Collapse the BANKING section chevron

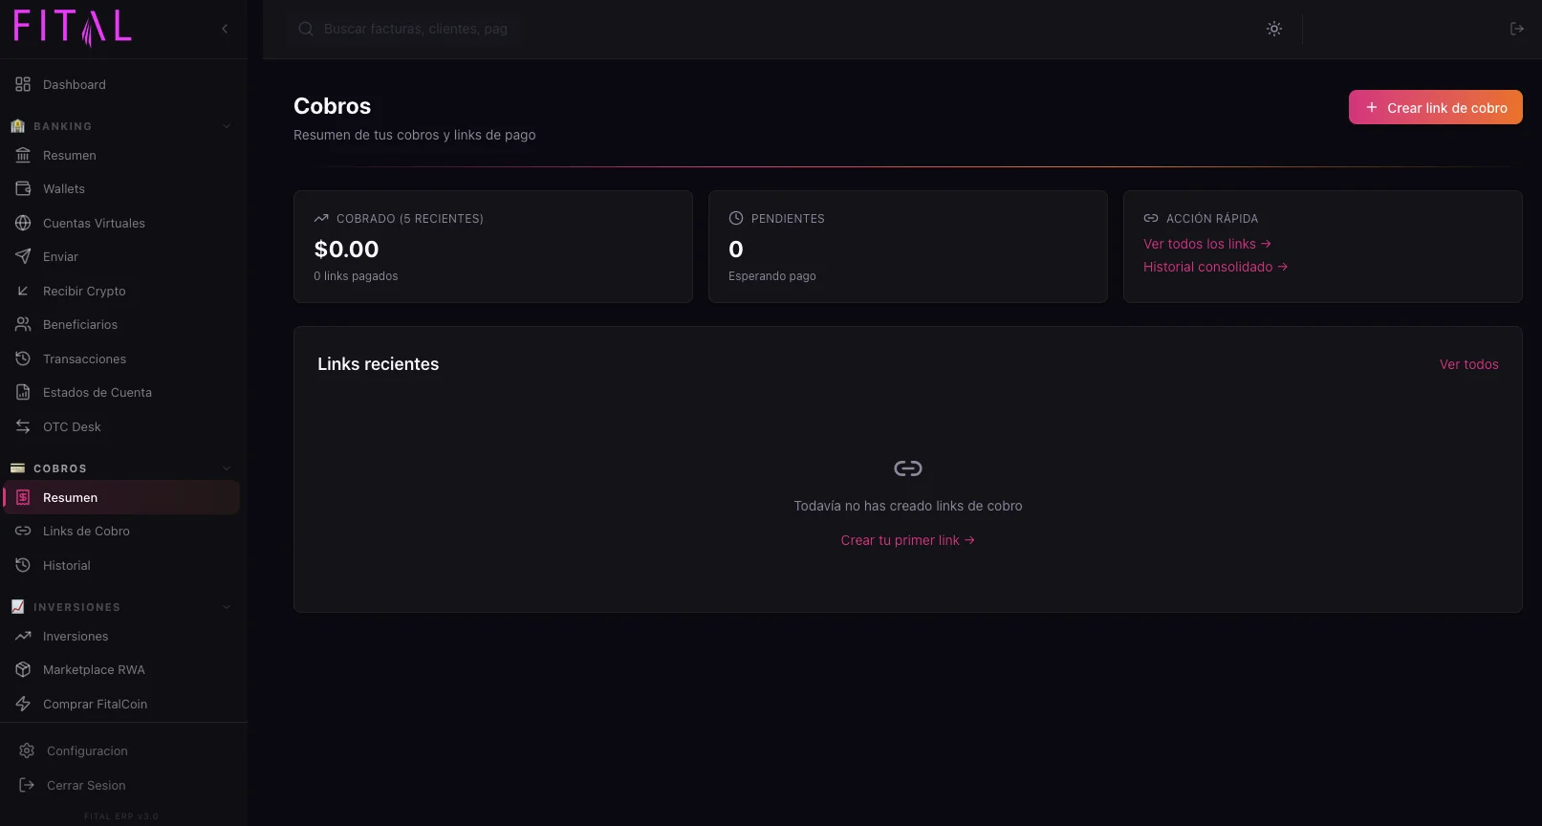[227, 126]
